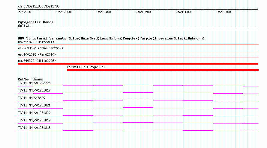The image size is (267, 148).
Task: Select ruler position 35212600
Action: [183, 12]
